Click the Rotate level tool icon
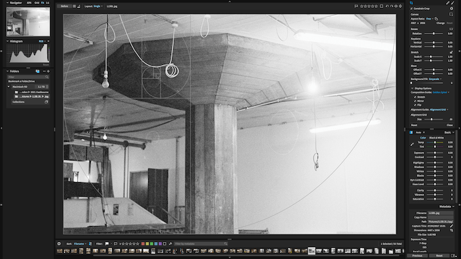 451,29
